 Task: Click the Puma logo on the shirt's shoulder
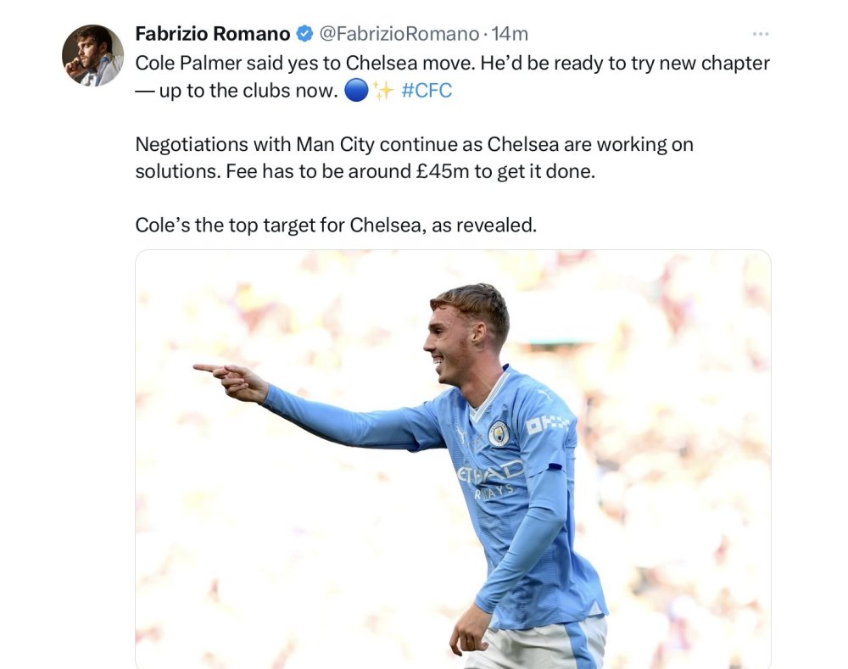(545, 395)
